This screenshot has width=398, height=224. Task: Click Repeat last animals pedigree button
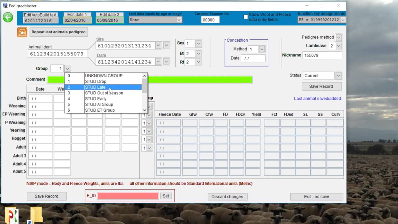click(x=58, y=32)
